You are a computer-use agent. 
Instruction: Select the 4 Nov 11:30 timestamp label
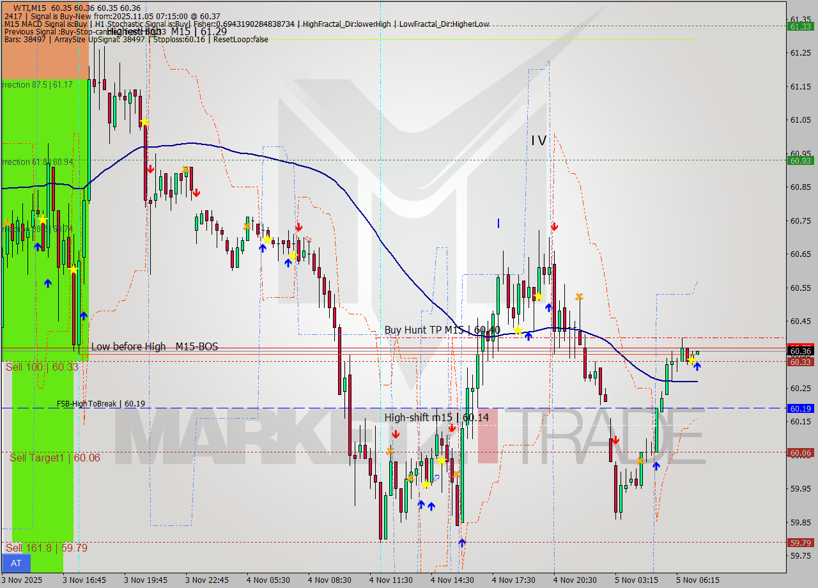point(390,580)
